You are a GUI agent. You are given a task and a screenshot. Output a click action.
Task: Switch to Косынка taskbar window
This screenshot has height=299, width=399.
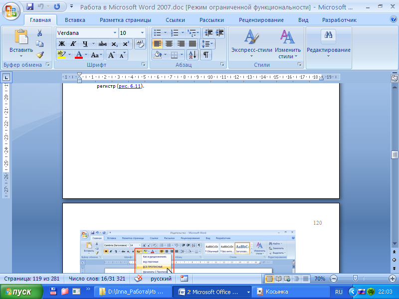click(291, 292)
